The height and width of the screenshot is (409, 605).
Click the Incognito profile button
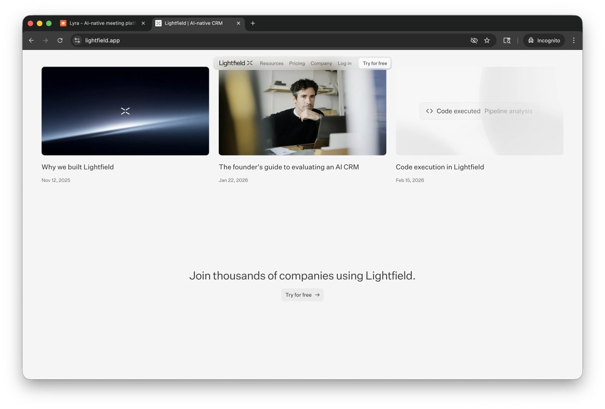tap(544, 40)
